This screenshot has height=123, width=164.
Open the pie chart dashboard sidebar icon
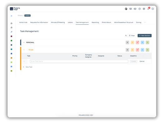tap(12, 27)
